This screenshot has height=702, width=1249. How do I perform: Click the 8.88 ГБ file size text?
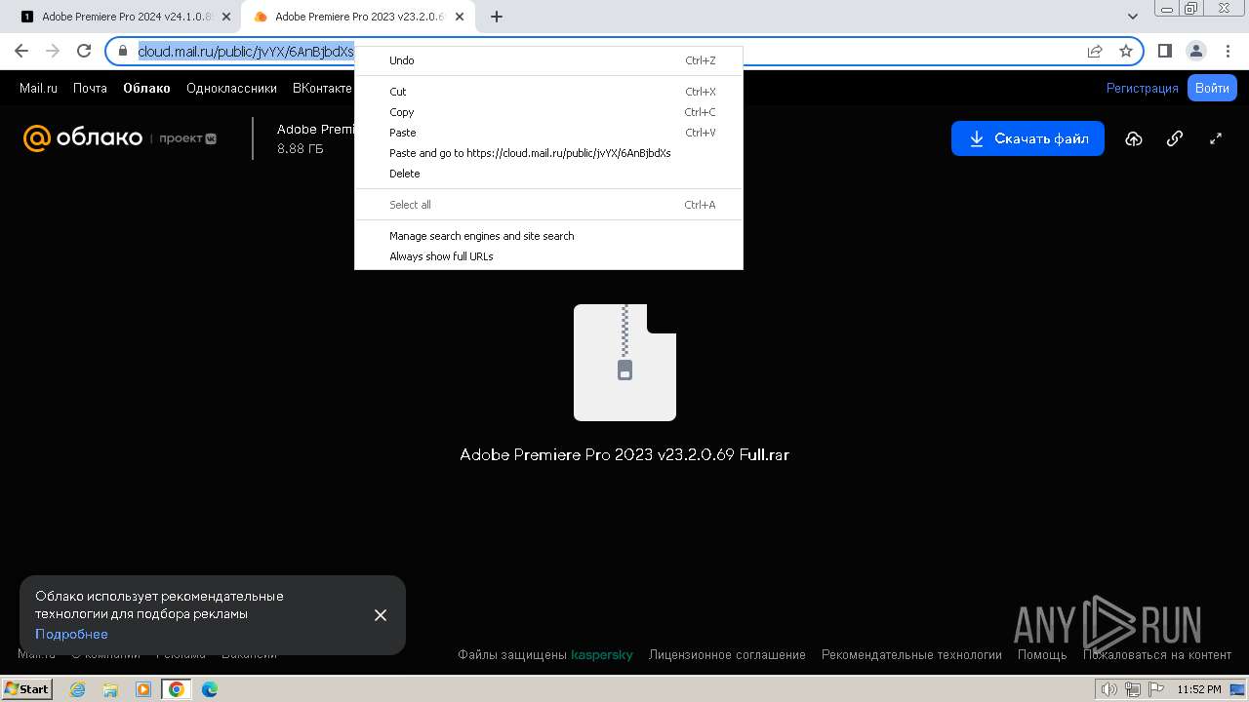(x=301, y=149)
